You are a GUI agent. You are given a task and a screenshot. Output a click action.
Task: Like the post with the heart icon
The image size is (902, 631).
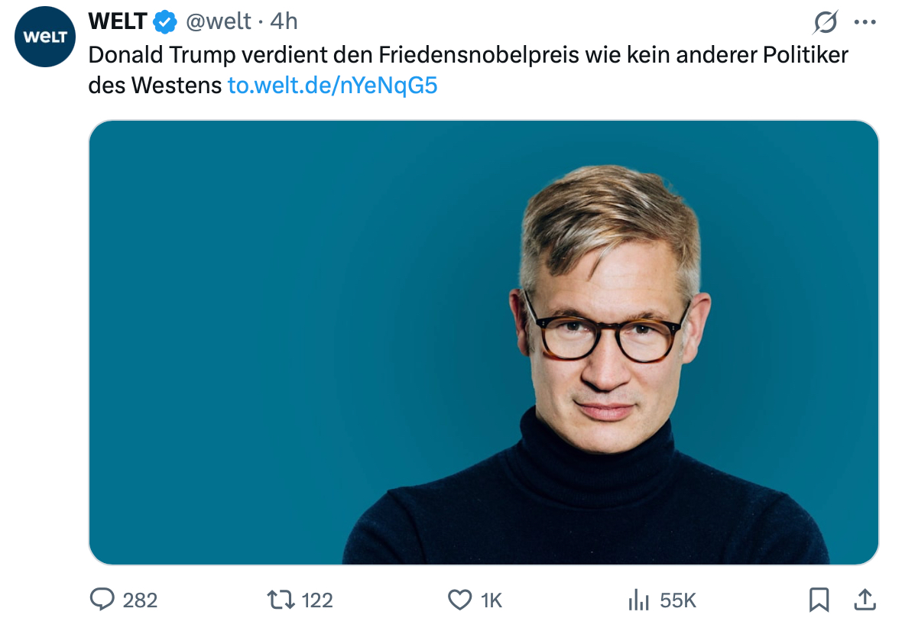click(x=459, y=600)
